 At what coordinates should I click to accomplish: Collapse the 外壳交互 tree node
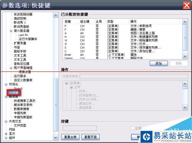6,122
